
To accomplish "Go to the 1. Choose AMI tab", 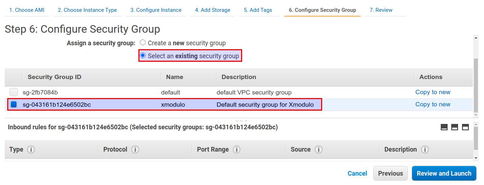I will [x=27, y=10].
